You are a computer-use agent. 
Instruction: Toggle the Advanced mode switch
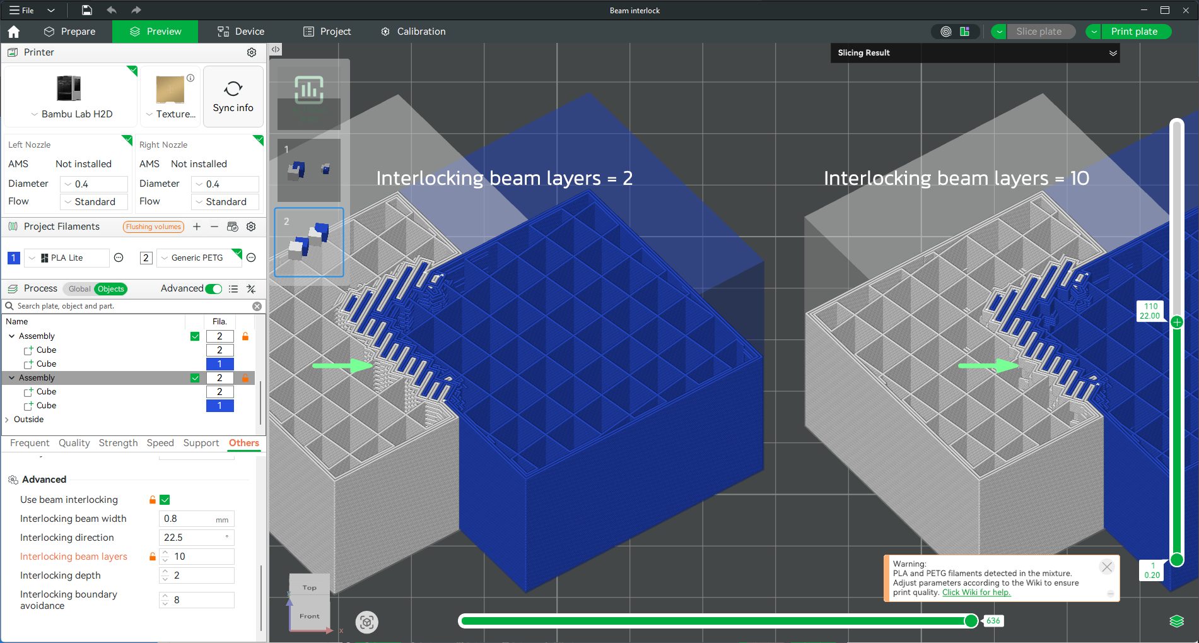(214, 289)
